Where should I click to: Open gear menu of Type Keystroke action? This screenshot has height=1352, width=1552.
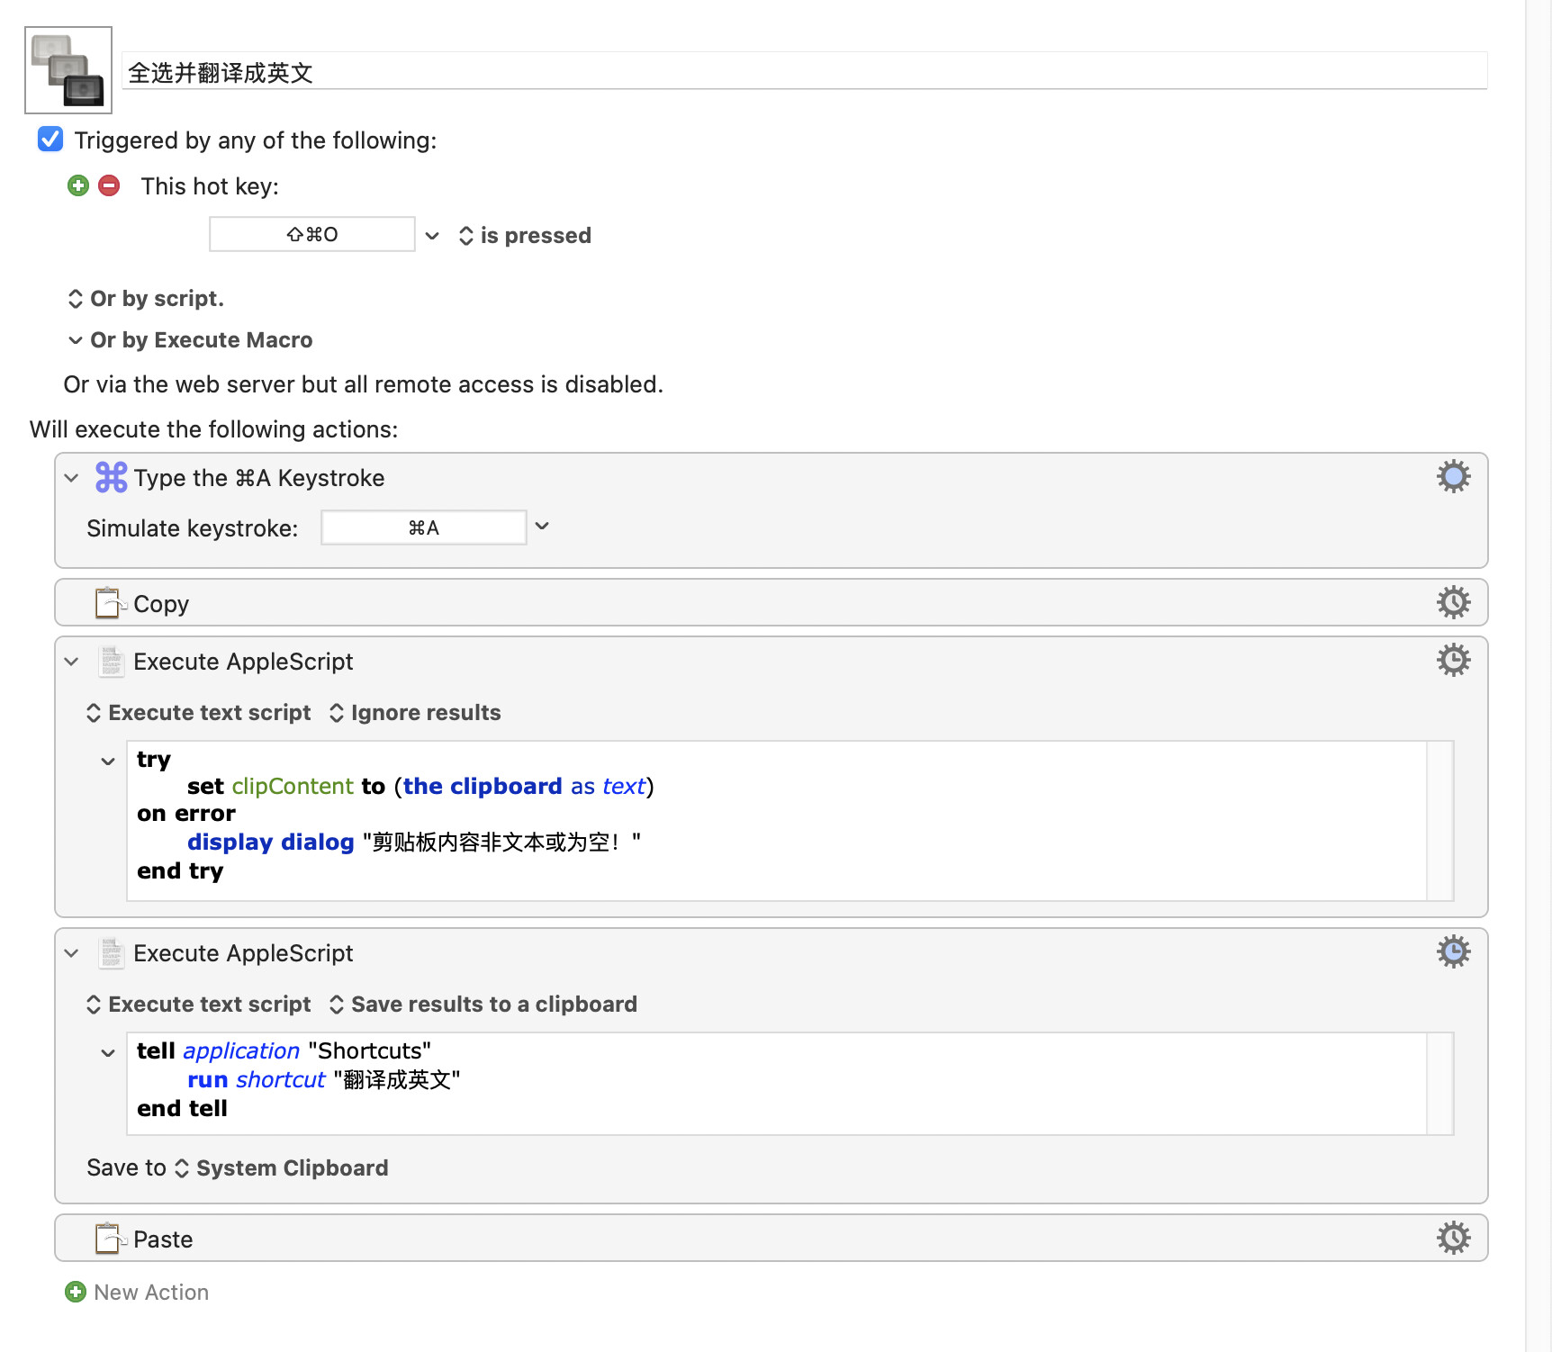tap(1453, 476)
